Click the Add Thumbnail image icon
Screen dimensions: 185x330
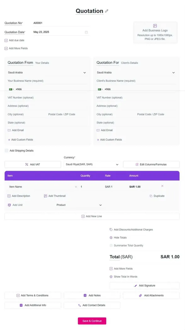45,196
